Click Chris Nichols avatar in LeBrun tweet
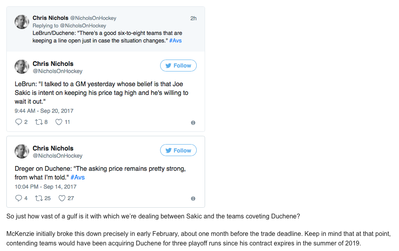Screen dimensions: 399x251 [22, 67]
